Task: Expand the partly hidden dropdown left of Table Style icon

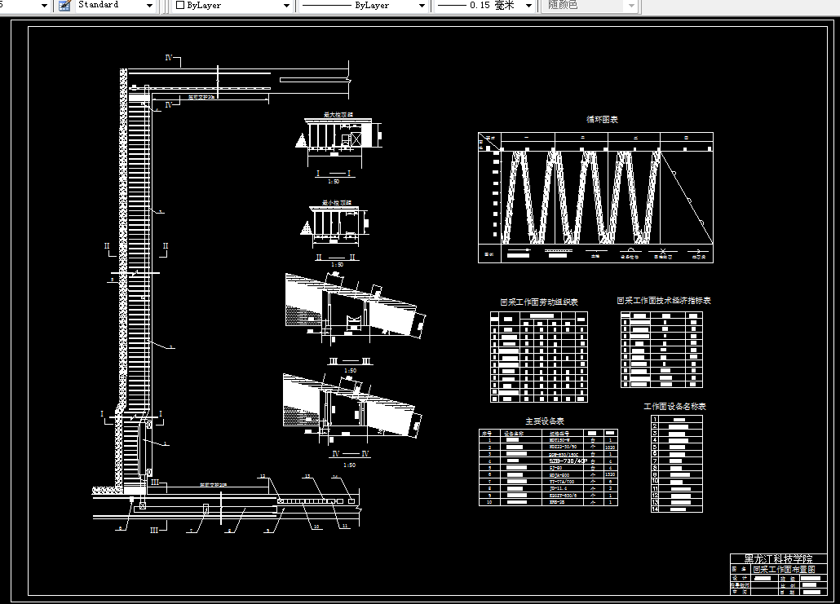Action: pyautogui.click(x=45, y=6)
